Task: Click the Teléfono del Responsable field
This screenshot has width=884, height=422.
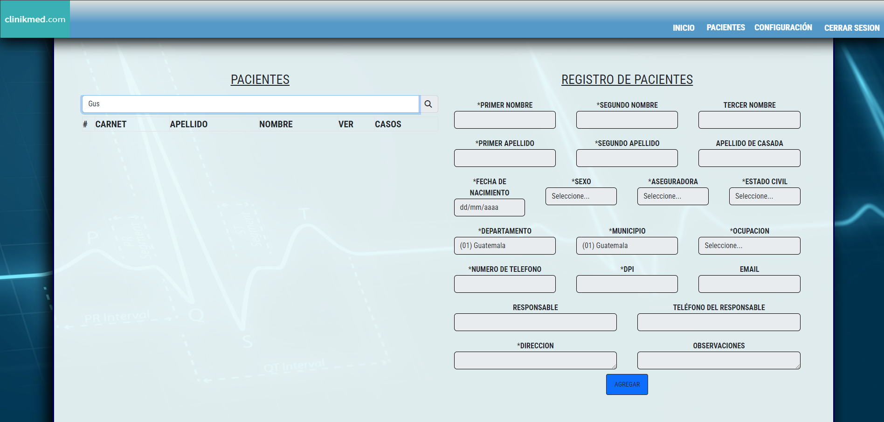Action: 718,322
